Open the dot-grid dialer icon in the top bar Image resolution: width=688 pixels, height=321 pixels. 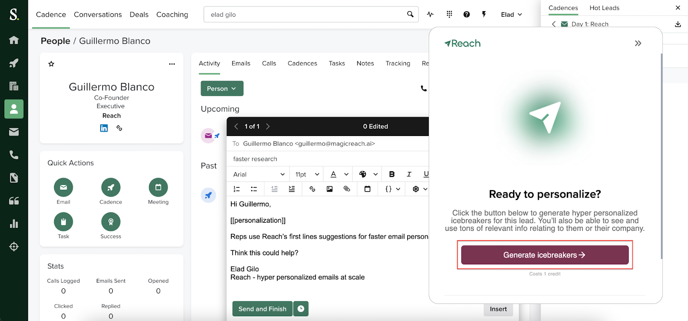[x=449, y=14]
